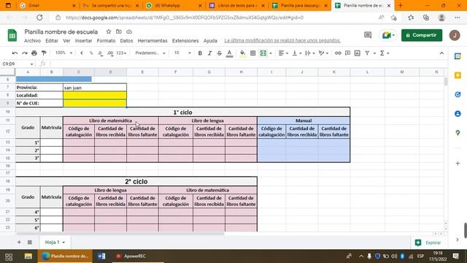
Task: Insert a link with chain icon
Action: pos(338,53)
